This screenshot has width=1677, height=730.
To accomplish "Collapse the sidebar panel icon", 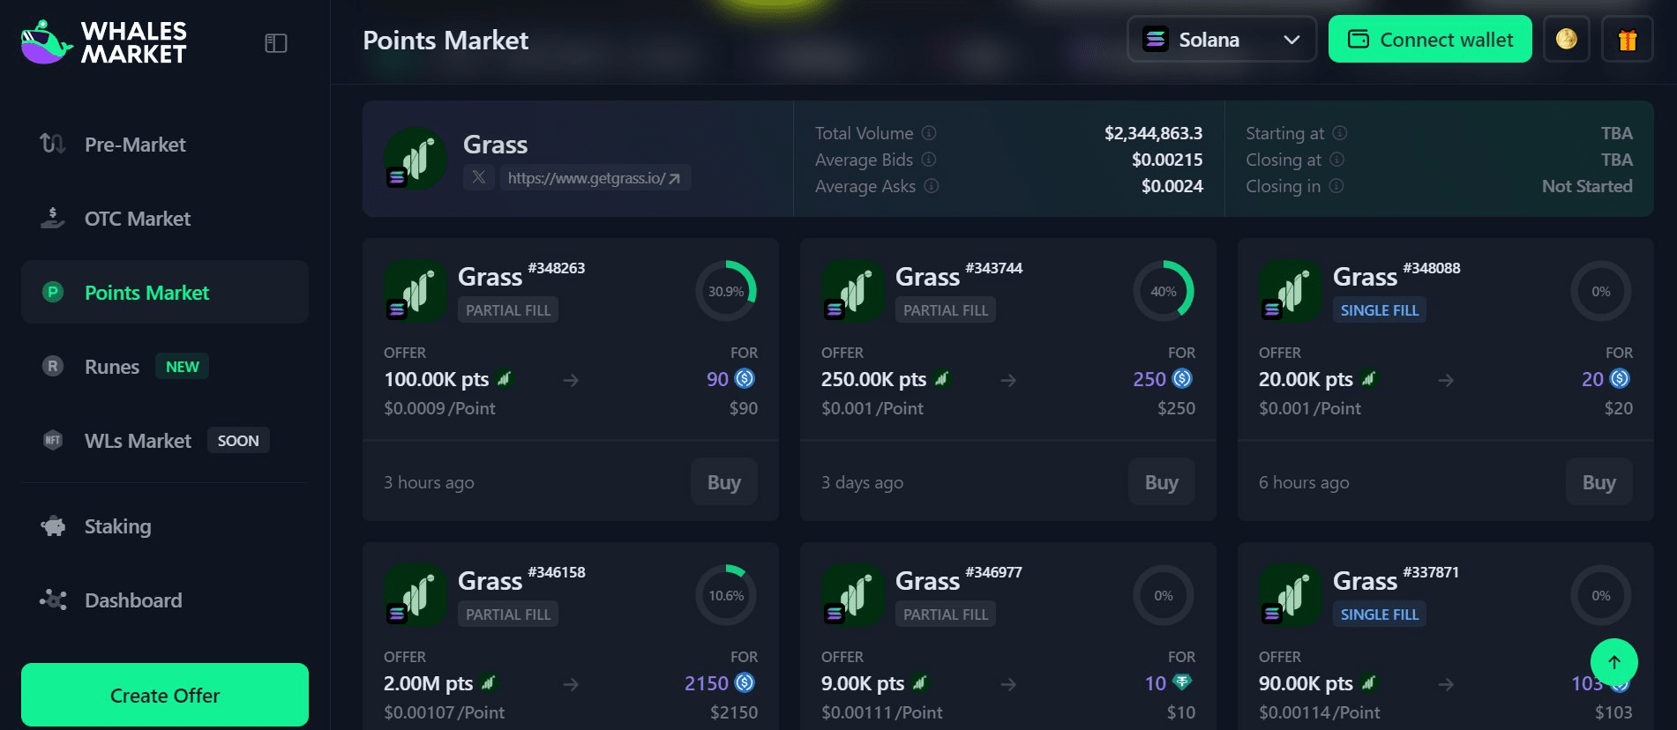I will (276, 43).
